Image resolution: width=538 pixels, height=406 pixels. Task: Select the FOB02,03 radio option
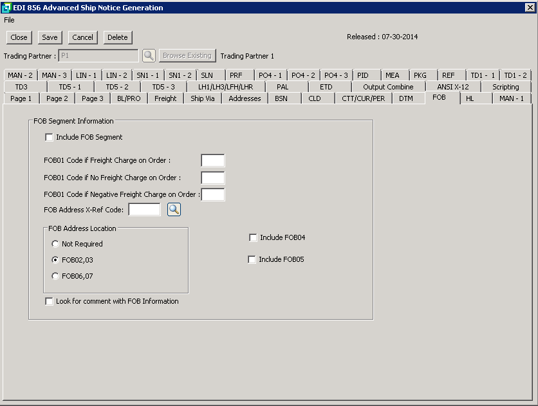(55, 260)
